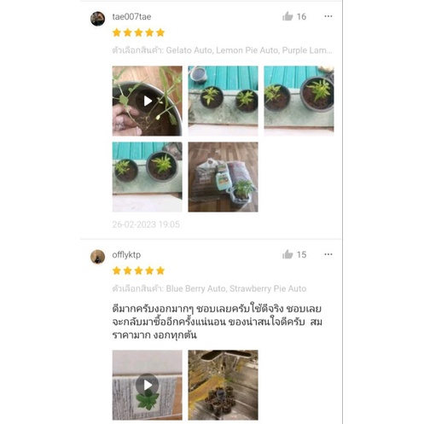Click the five-star rating of tae007tae
Screen dimensions: 424x424
click(x=138, y=32)
